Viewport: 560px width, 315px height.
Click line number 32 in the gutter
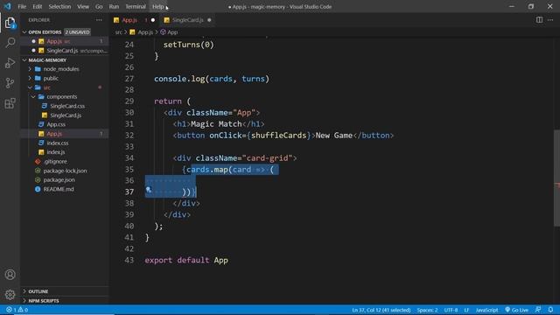129,136
